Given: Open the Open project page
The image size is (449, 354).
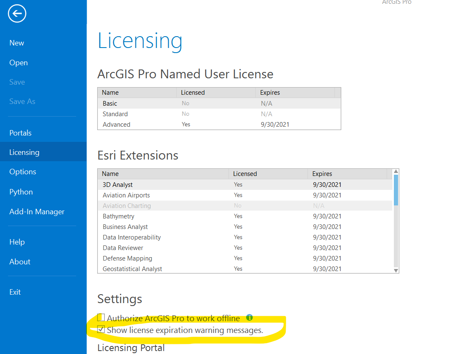Looking at the screenshot, I should [19, 62].
